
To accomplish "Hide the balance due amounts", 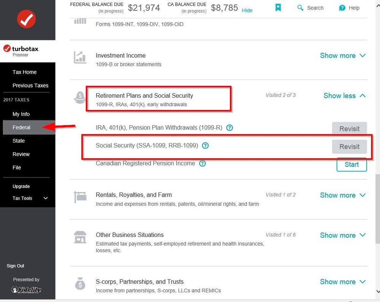I will point(247,10).
